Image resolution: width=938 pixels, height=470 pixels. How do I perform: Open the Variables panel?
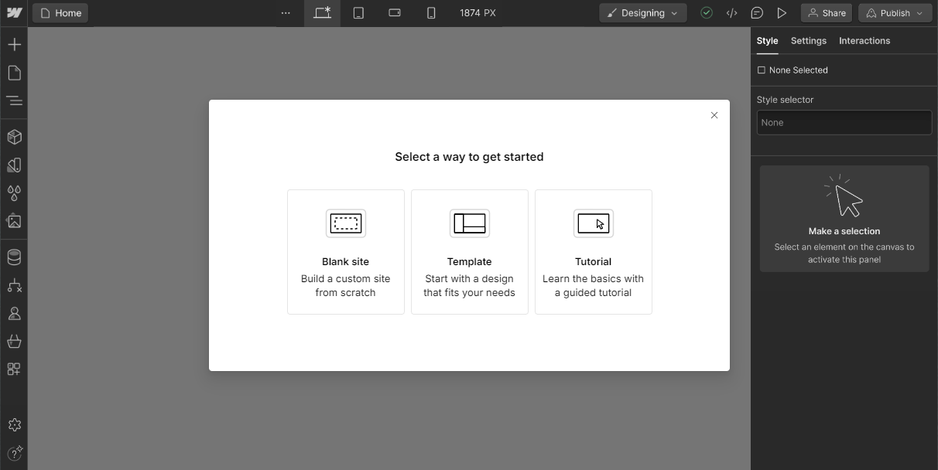click(14, 193)
